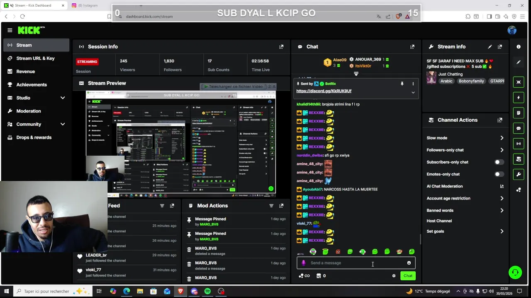
Task: Toggle Emotes-only chat switch
Action: 499,174
